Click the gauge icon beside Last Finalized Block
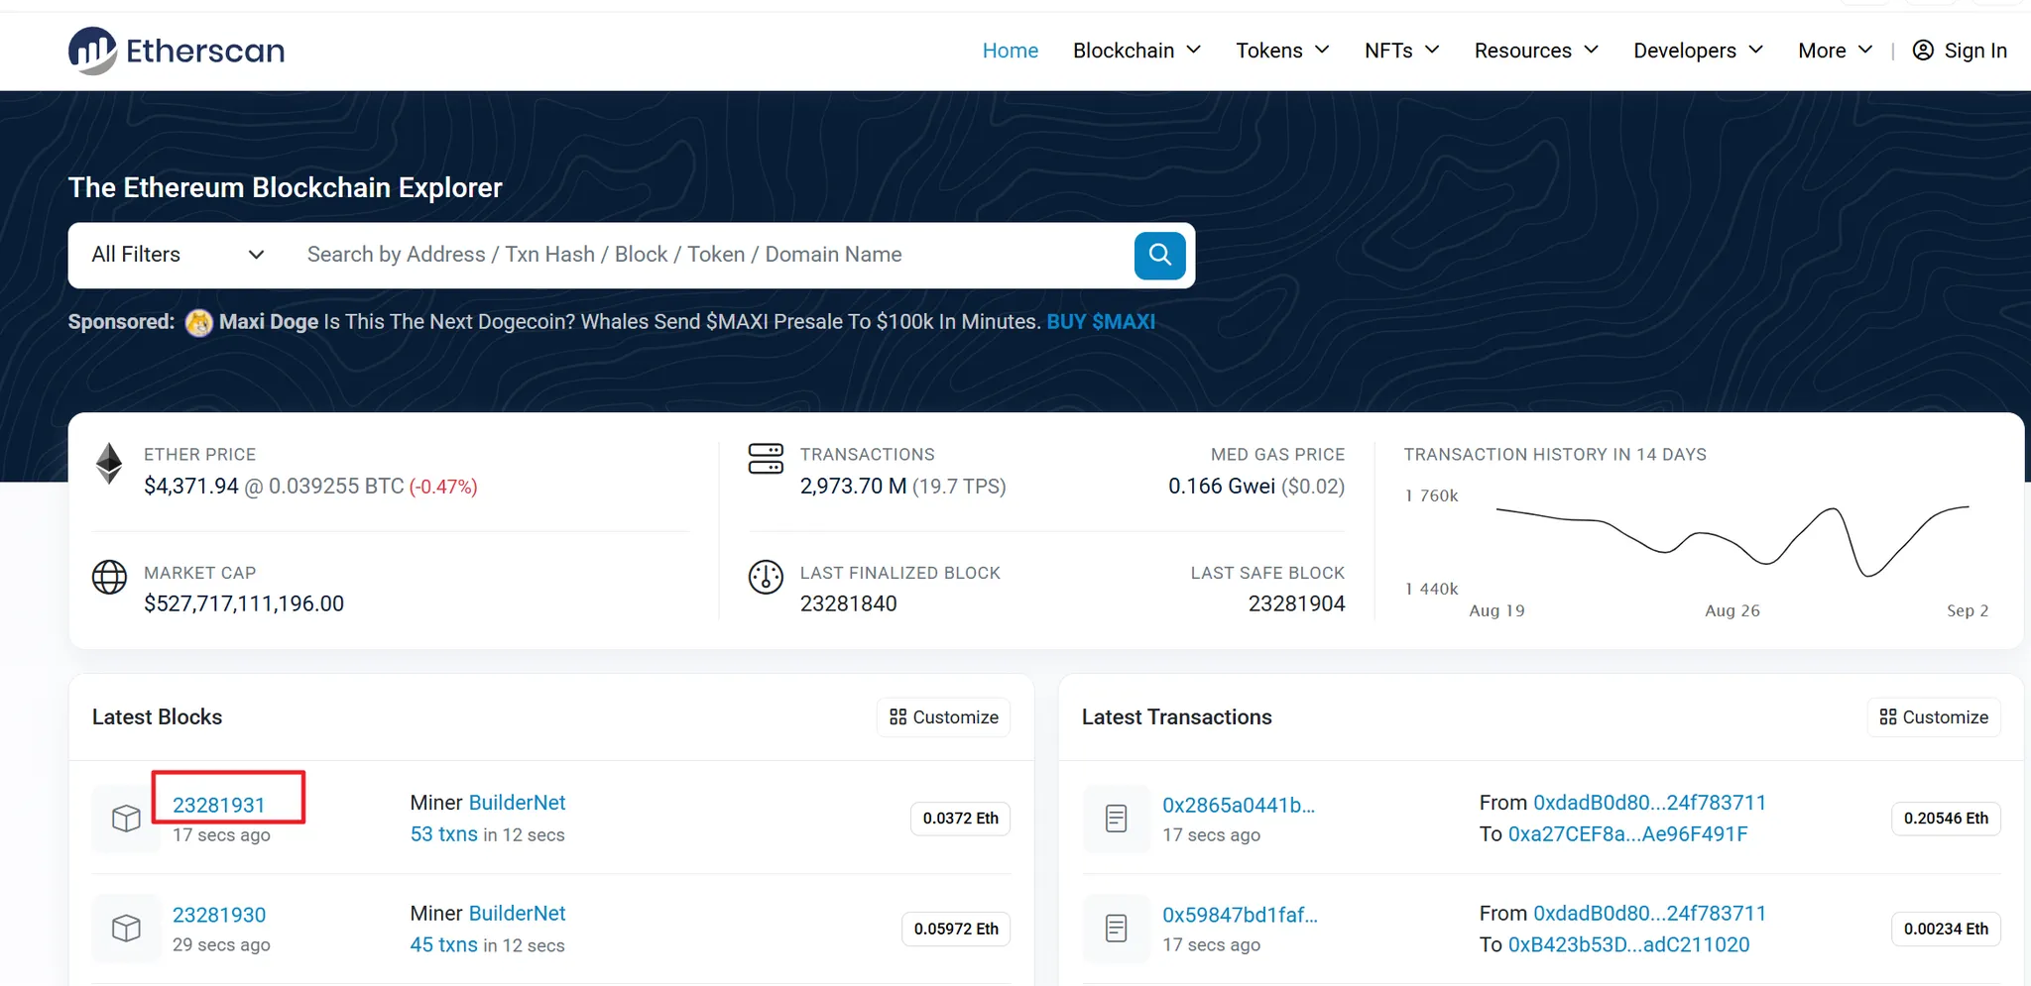The width and height of the screenshot is (2031, 986). (x=766, y=577)
